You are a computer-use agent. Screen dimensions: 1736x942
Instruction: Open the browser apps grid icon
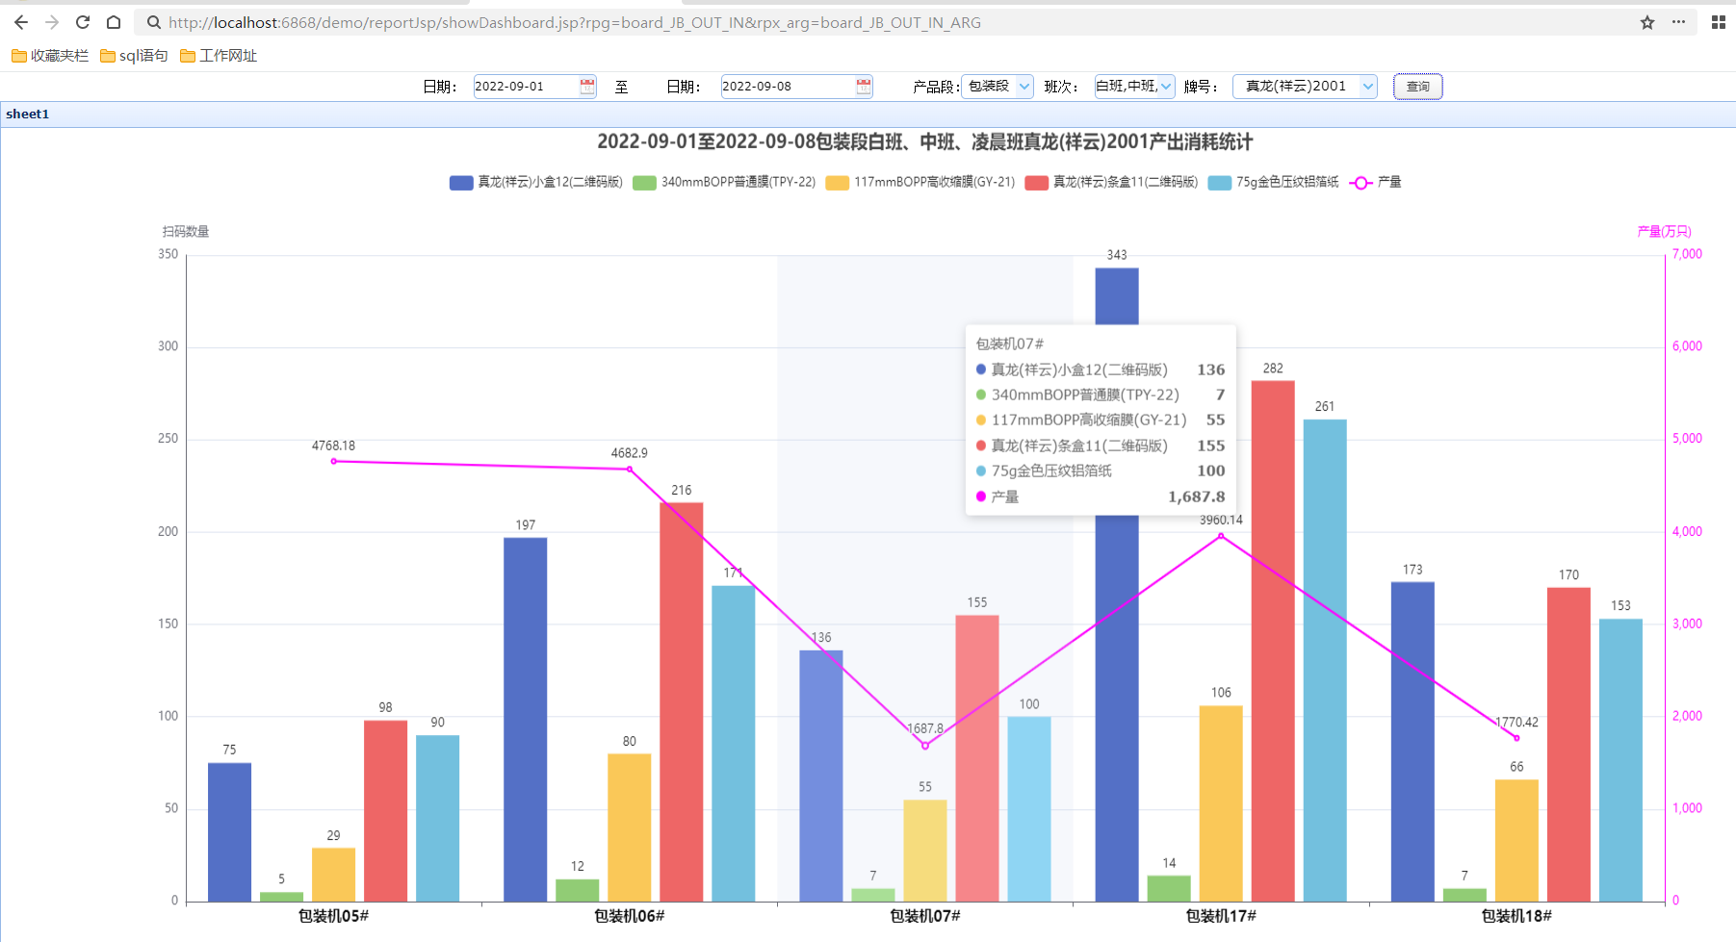tap(1718, 22)
